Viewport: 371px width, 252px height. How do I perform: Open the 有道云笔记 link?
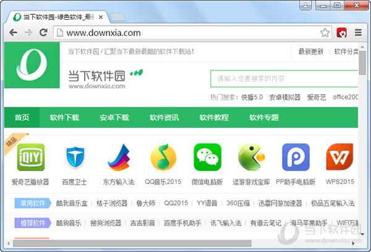point(266,223)
